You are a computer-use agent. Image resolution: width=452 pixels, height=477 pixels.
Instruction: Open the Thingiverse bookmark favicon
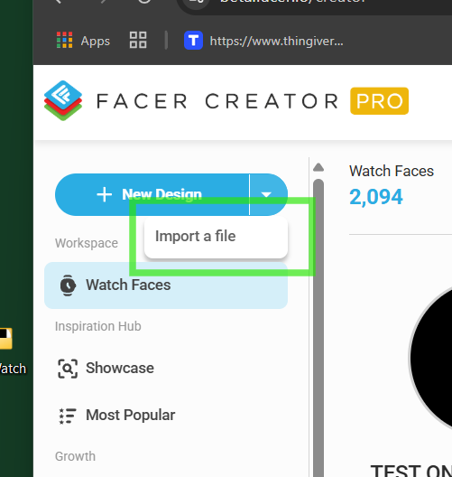click(x=193, y=40)
